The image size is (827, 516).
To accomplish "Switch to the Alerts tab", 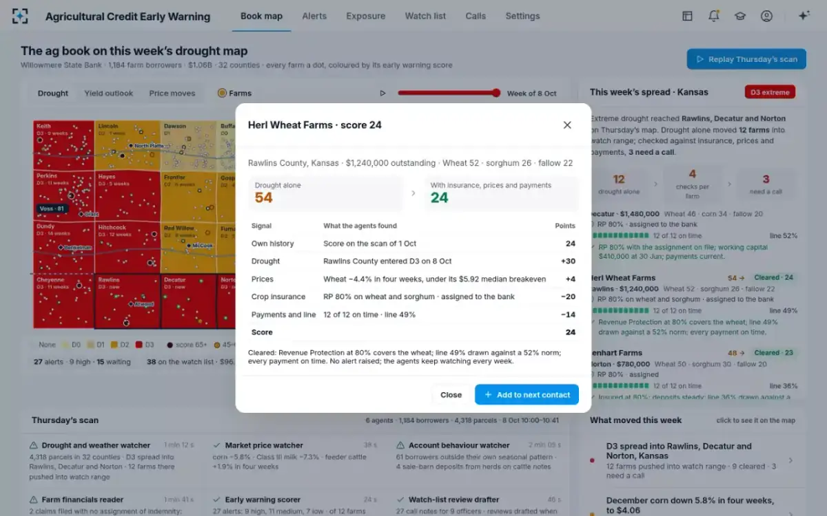I will [x=314, y=16].
